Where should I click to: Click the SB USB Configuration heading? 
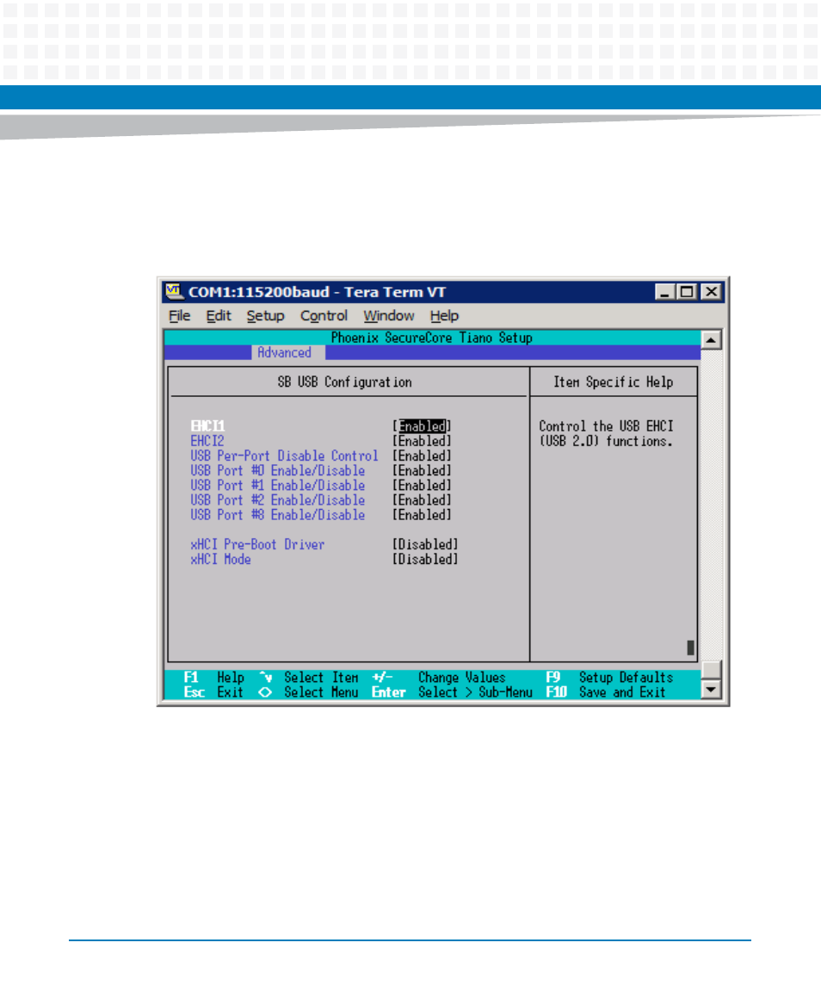click(x=344, y=382)
